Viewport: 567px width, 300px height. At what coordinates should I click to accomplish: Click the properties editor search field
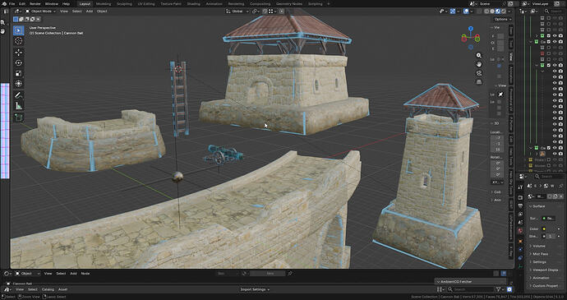point(549,176)
